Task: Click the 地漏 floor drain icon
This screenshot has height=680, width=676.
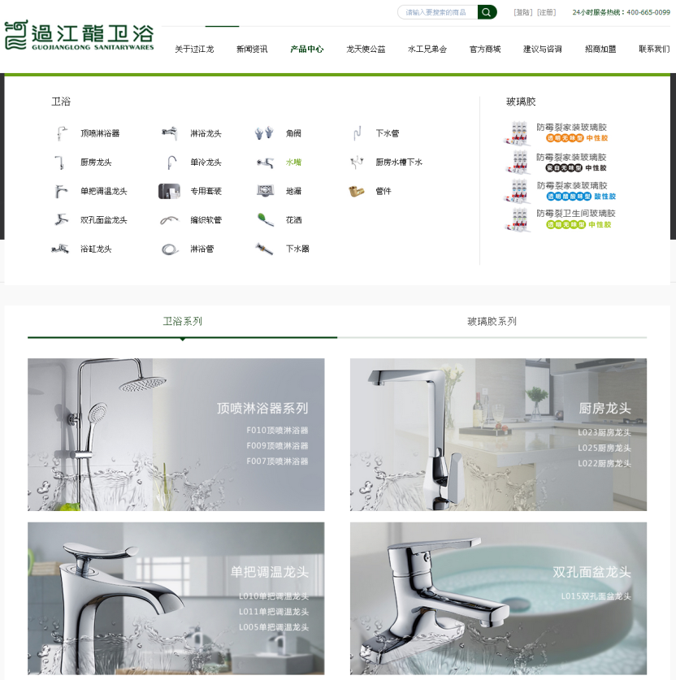Action: click(264, 191)
